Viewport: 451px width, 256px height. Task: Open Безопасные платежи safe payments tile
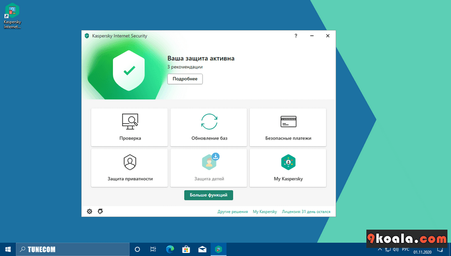pos(288,127)
